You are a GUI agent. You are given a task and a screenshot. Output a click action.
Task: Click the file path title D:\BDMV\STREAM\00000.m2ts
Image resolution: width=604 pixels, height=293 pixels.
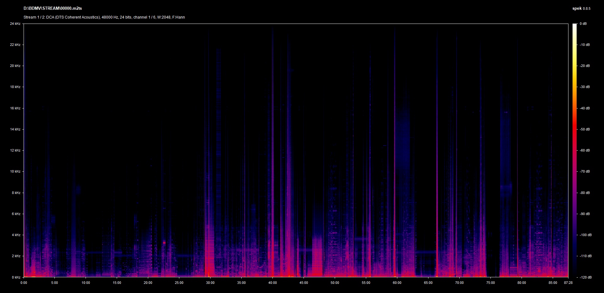[x=53, y=8]
